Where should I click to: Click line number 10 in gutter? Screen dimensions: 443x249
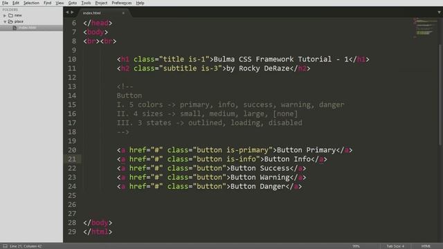(72, 59)
